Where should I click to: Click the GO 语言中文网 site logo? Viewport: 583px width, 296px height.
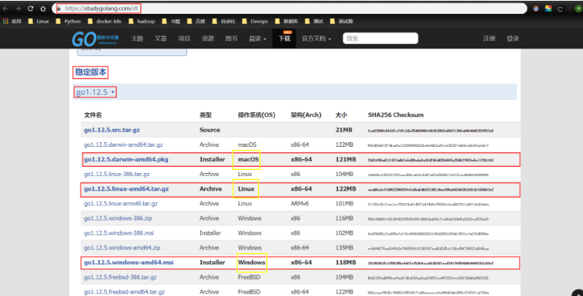(x=95, y=38)
